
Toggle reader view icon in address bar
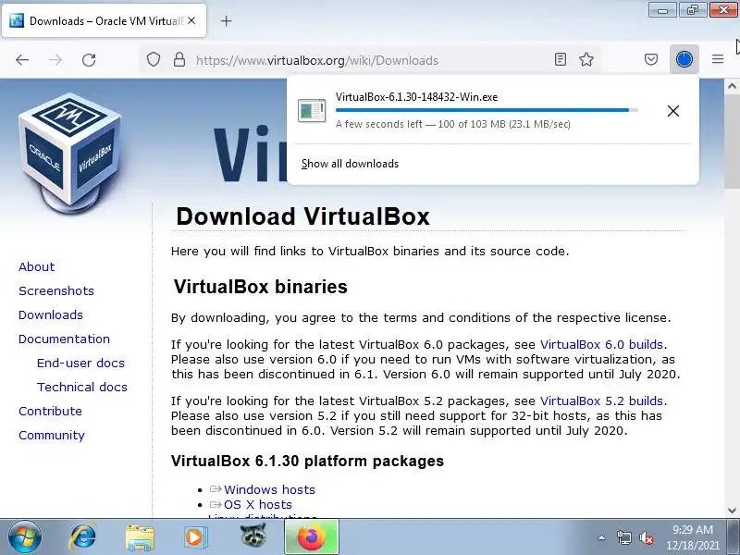tap(561, 59)
